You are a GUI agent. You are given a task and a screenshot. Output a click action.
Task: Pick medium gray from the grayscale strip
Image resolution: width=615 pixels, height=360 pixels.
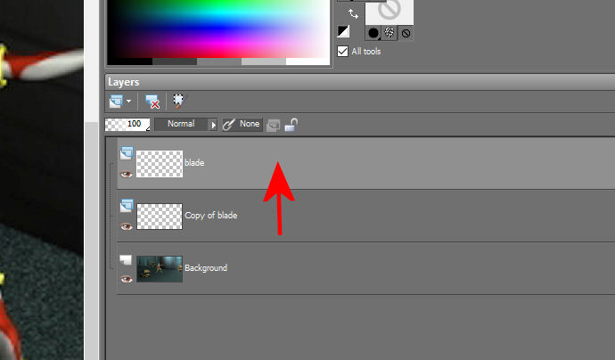219,61
